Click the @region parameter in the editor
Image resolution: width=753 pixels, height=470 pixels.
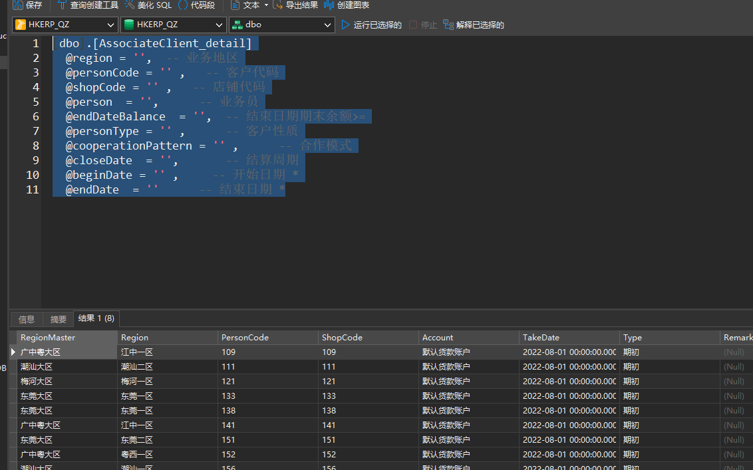coord(89,58)
